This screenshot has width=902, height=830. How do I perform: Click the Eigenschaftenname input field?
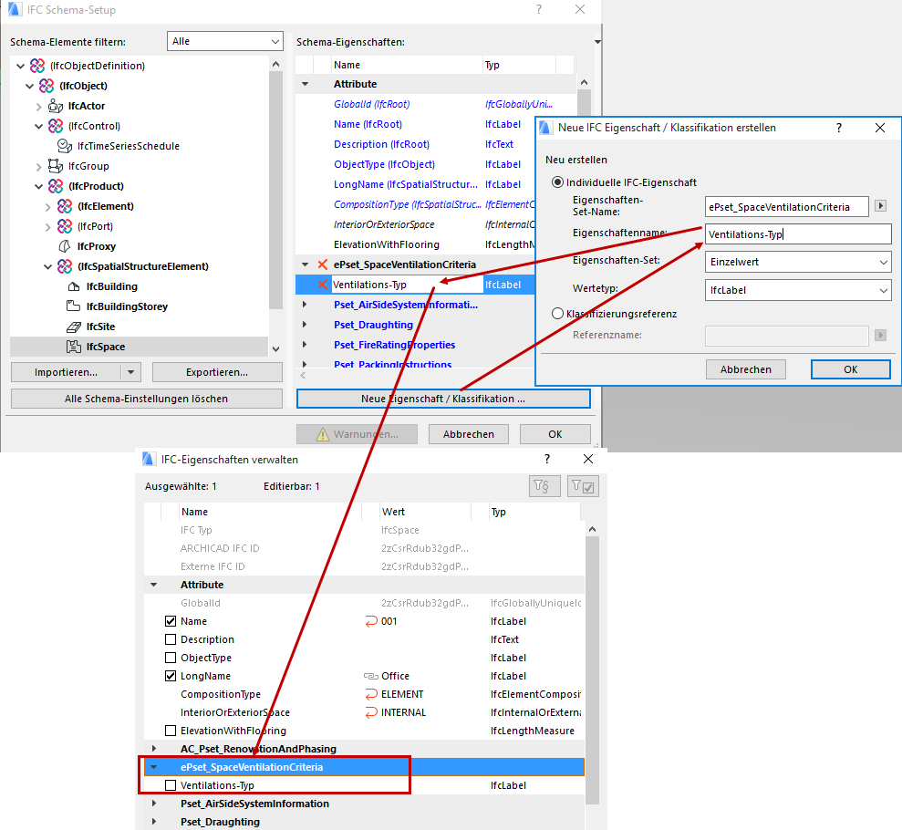point(798,234)
